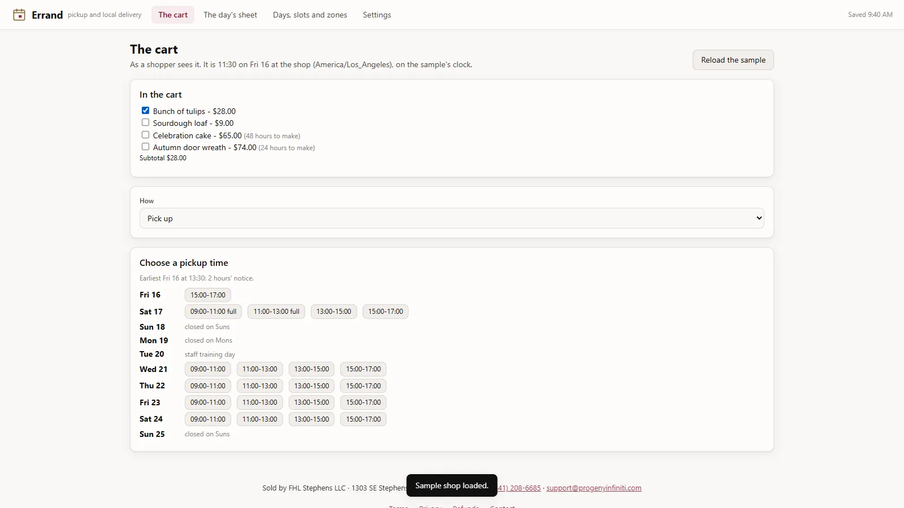The width and height of the screenshot is (904, 508).
Task: Click 'closed on Suns' beside Sun 18
Action: (207, 327)
